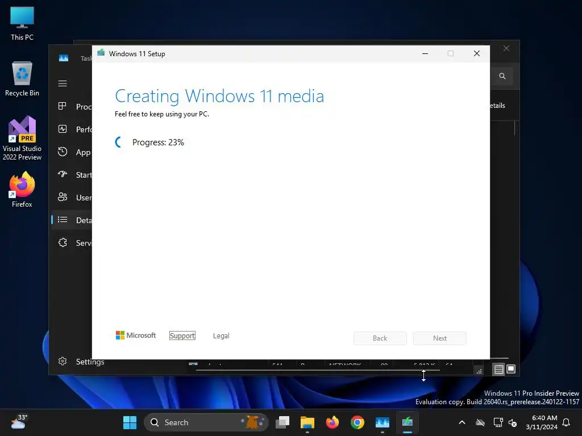Open Startup apps icon in Task Manager

(63, 174)
